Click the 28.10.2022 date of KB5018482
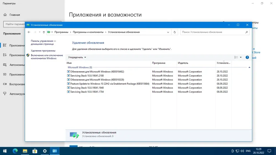This screenshot has width=276, height=155. [x=222, y=72]
